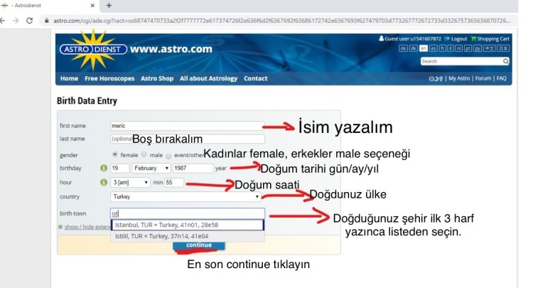Viewport: 533px width, 288px height.
Task: Switch site language to Italian (it)
Action: pos(451,48)
